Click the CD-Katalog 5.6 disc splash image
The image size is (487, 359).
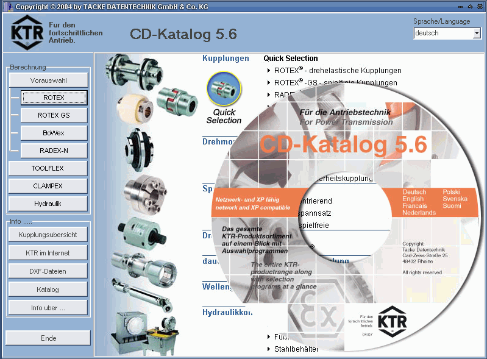(347, 218)
